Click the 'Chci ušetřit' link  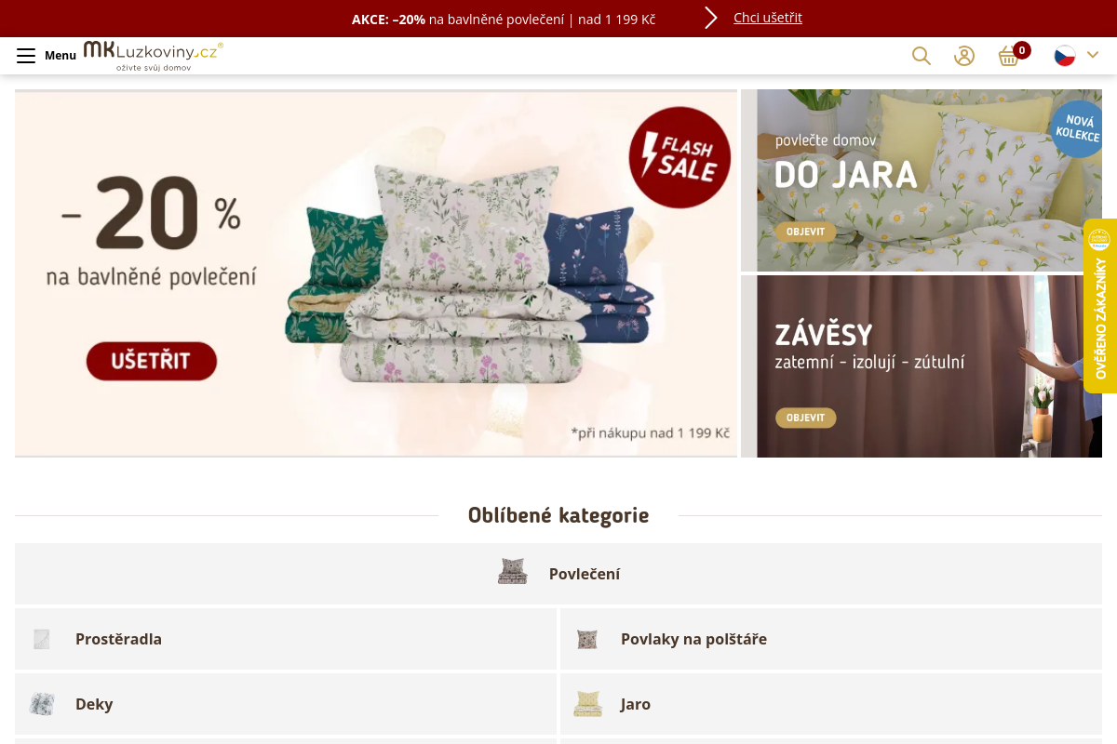click(x=768, y=18)
